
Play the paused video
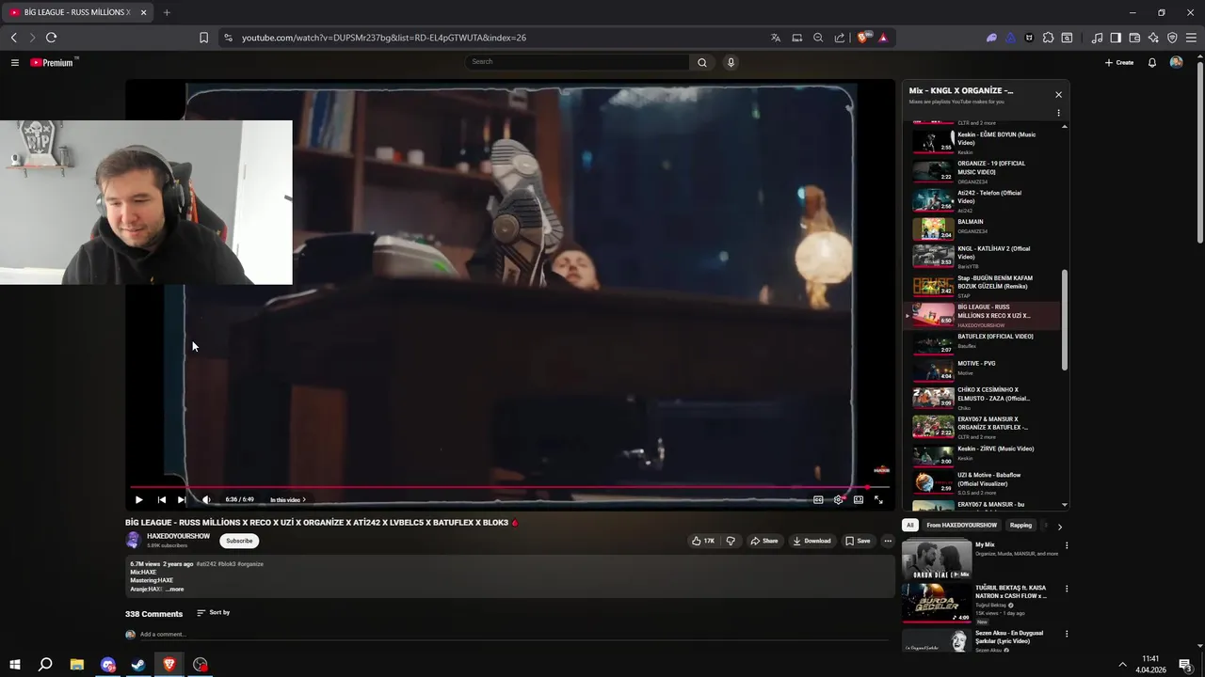pyautogui.click(x=138, y=499)
